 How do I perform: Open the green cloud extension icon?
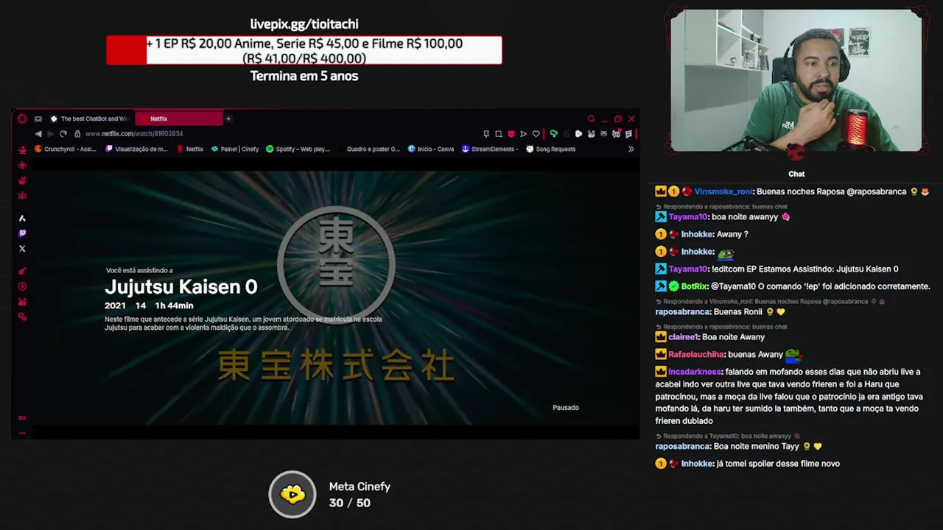click(x=553, y=134)
